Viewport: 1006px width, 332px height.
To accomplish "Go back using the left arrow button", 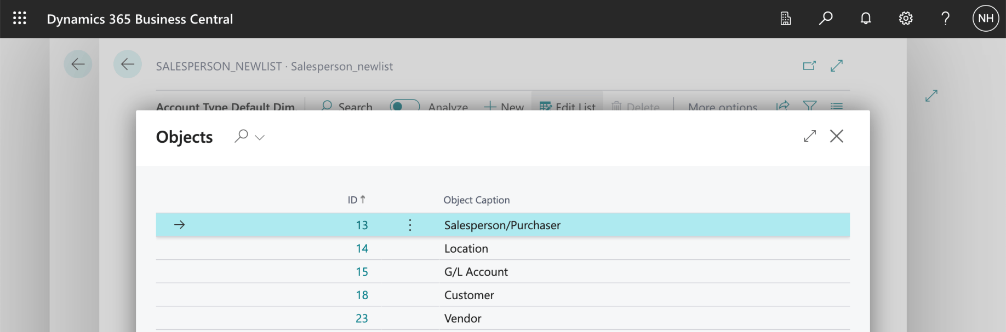I will click(x=128, y=65).
